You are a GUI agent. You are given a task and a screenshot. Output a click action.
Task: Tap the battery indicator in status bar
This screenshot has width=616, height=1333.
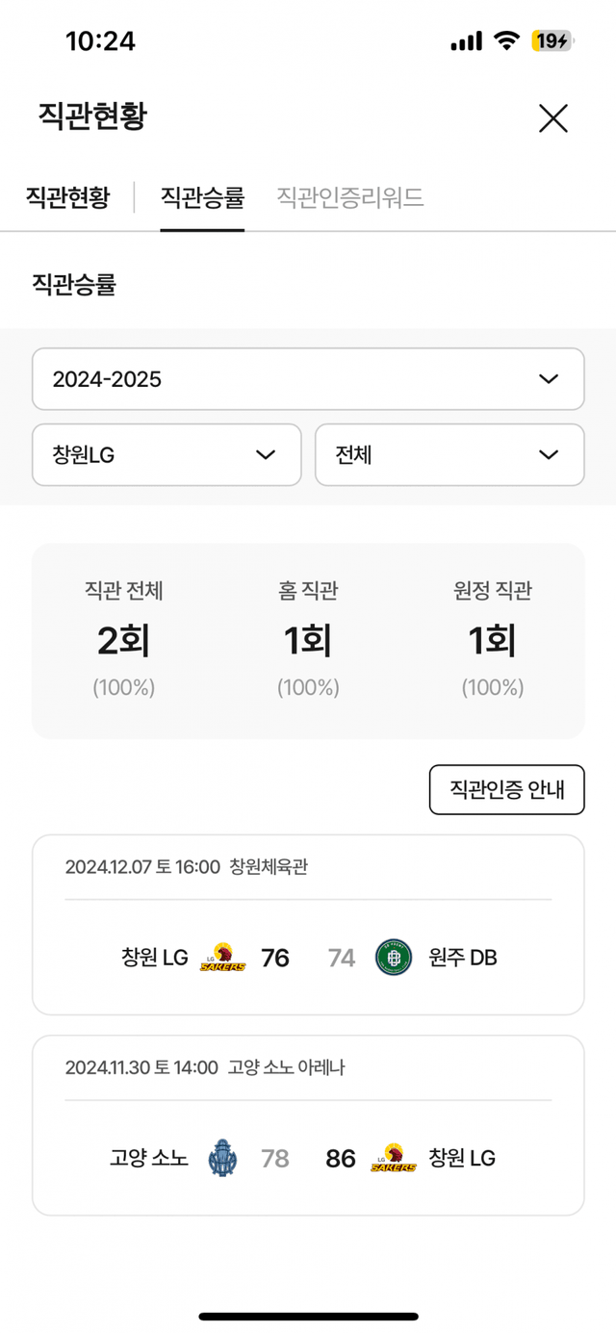(552, 40)
